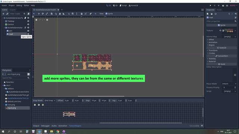Click the lock selected object icon
Image resolution: width=239 pixels, height=134 pixels.
pos(81,14)
